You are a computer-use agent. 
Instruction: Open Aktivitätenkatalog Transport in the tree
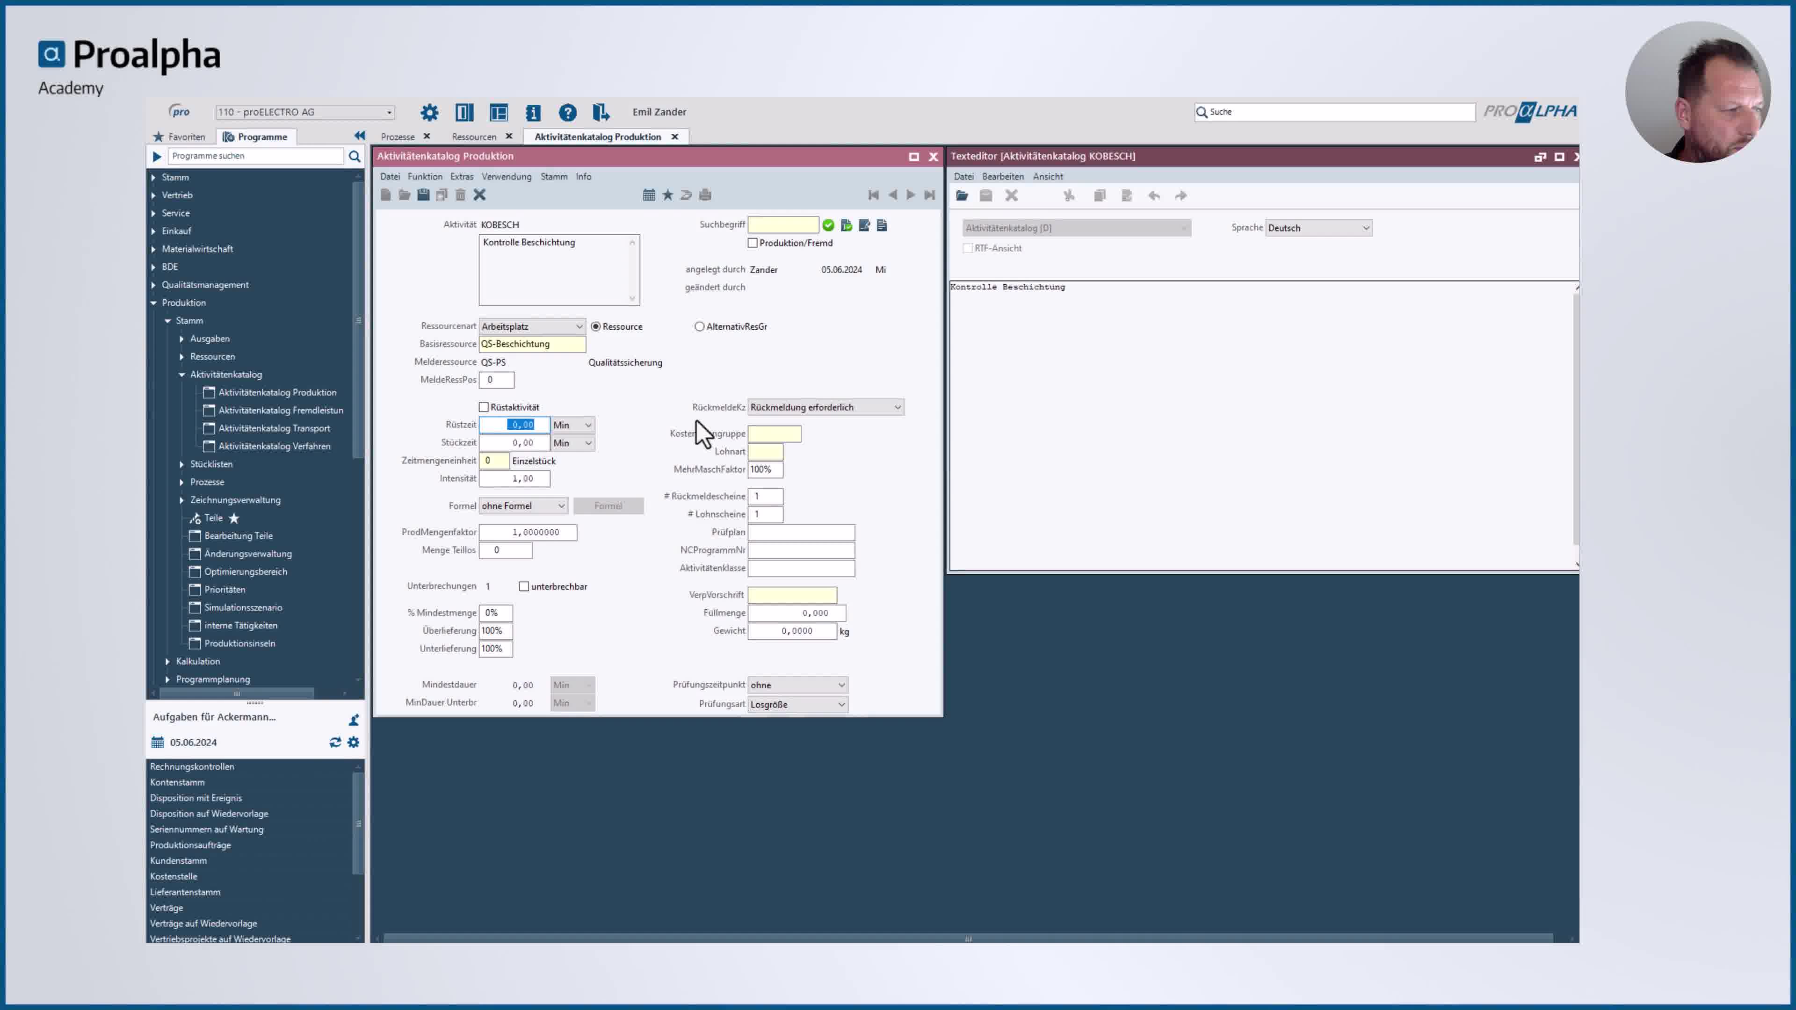pyautogui.click(x=274, y=429)
